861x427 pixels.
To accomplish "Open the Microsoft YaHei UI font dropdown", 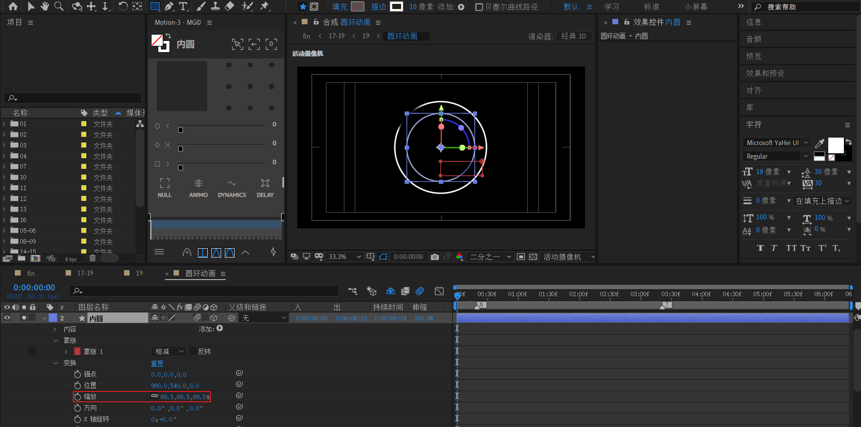I will click(776, 143).
